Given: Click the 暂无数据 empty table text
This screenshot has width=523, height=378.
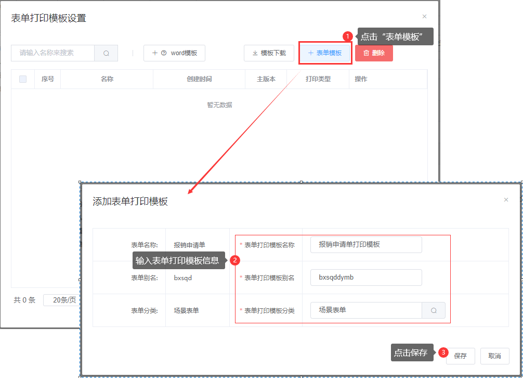Looking at the screenshot, I should [219, 105].
